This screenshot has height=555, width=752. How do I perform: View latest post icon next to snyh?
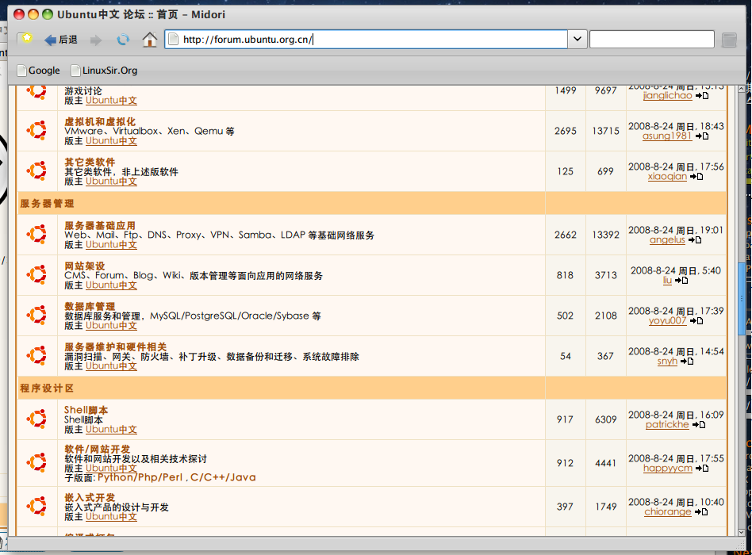click(x=687, y=362)
